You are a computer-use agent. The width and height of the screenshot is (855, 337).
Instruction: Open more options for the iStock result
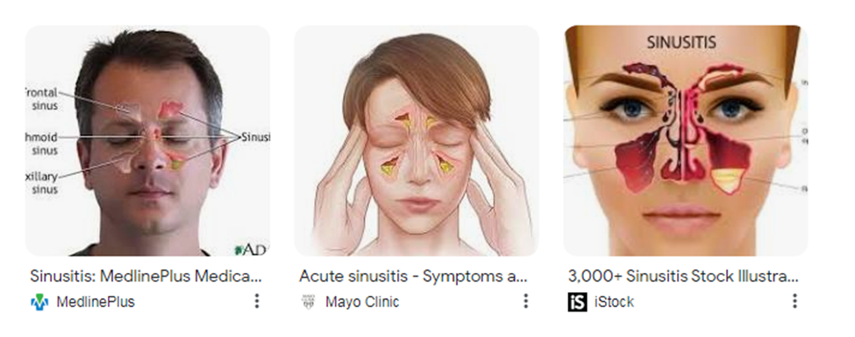coord(794,301)
